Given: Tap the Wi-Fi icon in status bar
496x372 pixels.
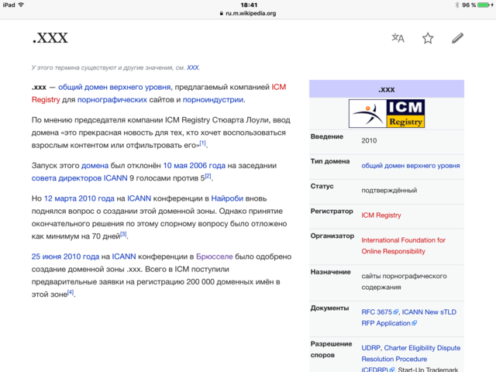Looking at the screenshot, I should pyautogui.click(x=21, y=5).
